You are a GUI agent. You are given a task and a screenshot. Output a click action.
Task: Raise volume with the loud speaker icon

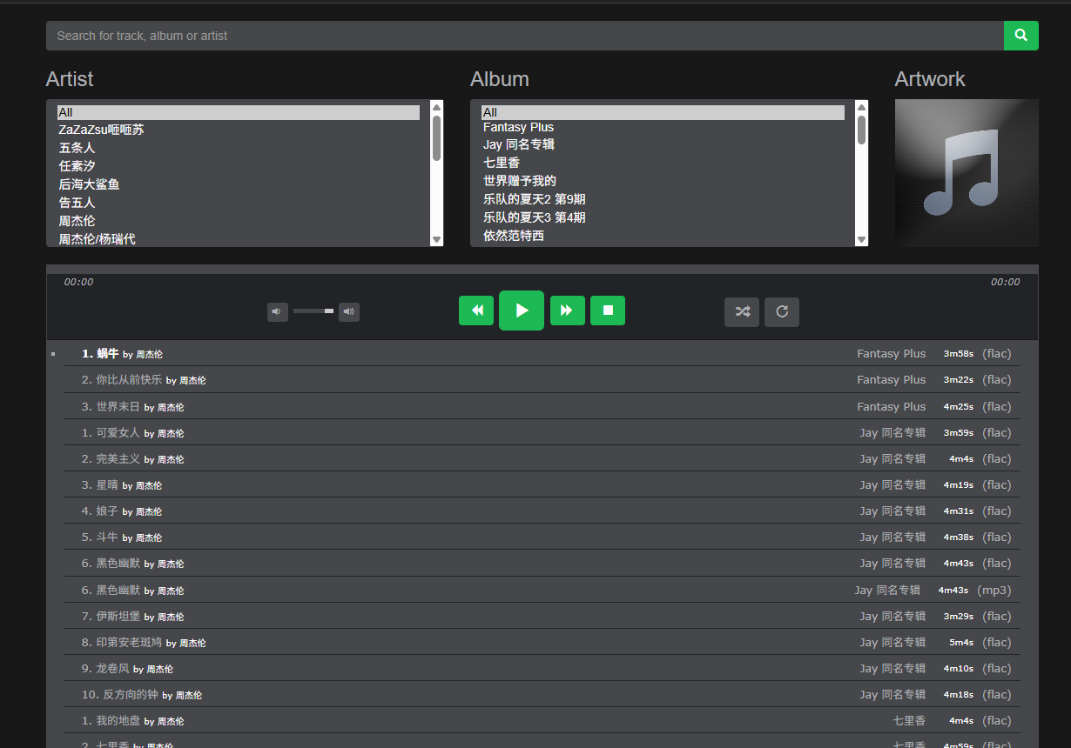pyautogui.click(x=349, y=311)
